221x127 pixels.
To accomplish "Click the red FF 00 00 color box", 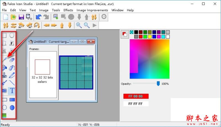I will tap(136, 96).
